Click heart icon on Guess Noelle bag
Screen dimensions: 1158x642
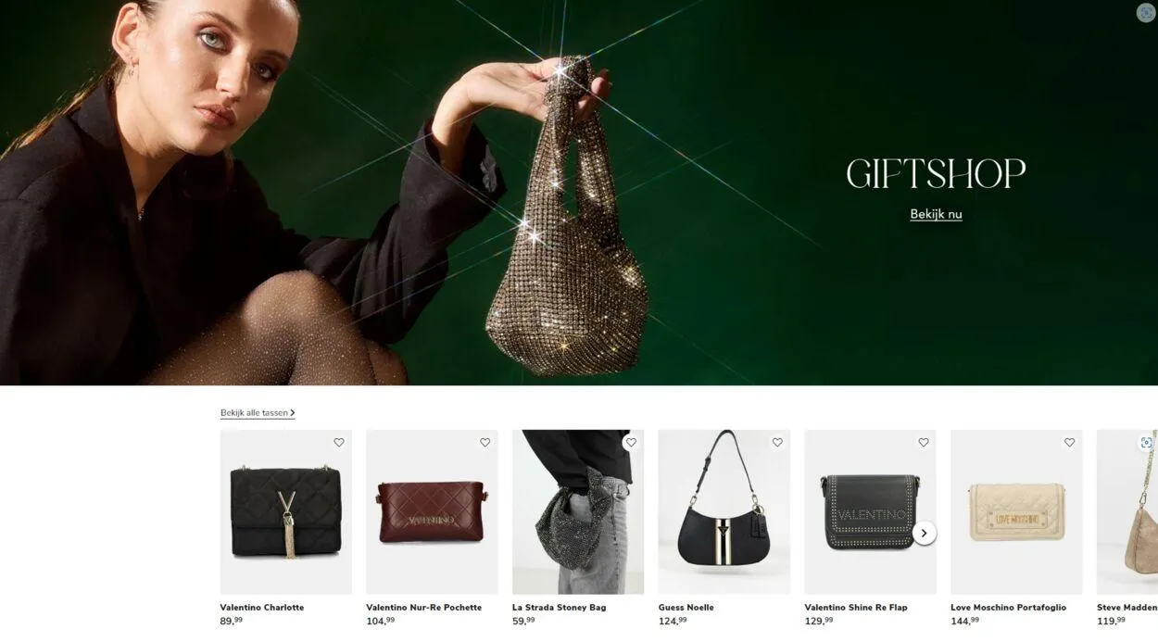[777, 443]
